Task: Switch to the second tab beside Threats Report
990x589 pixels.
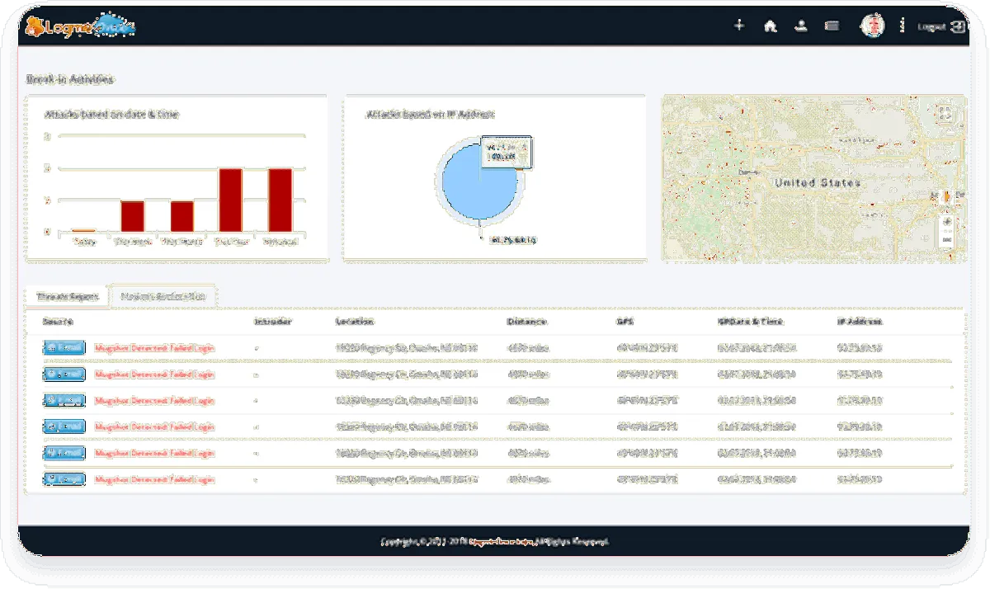Action: pos(163,296)
